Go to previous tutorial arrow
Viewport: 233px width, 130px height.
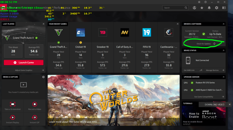click(183, 114)
